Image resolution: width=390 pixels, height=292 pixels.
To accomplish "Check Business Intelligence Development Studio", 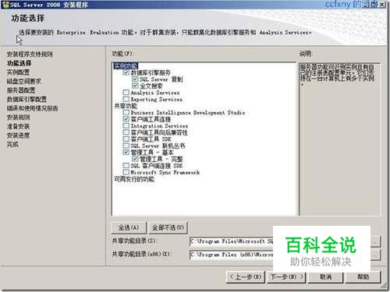I will [x=126, y=112].
